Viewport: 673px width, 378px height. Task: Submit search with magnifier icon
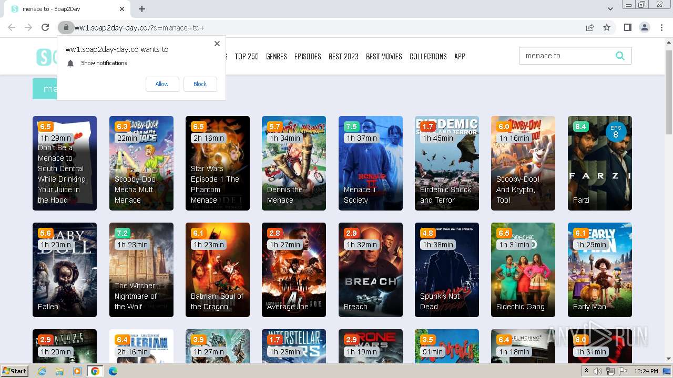(x=620, y=56)
